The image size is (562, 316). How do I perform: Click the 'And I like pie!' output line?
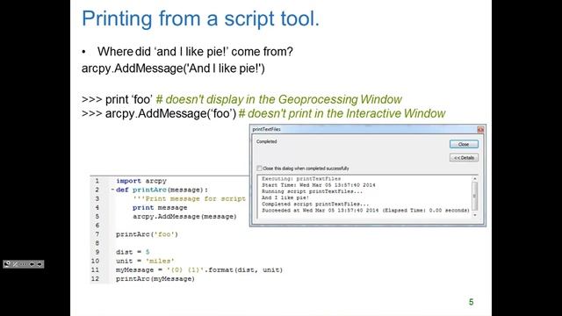click(285, 197)
